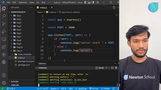Click the TERMINAL panel tab
Viewport: 161px width, 90px height.
pyautogui.click(x=42, y=63)
